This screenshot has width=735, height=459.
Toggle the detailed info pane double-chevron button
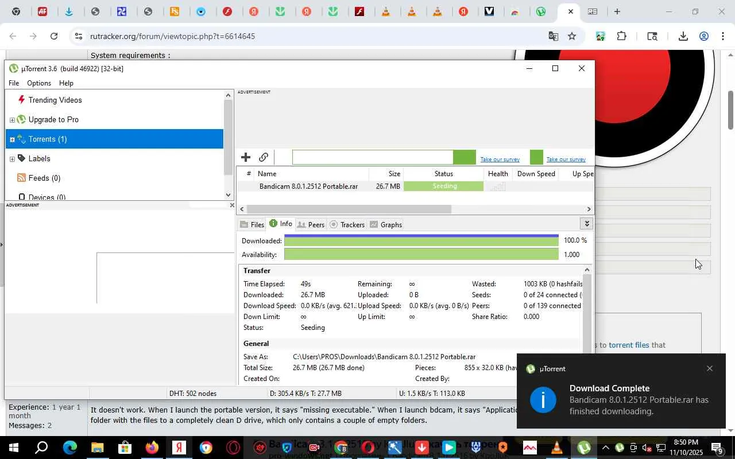tap(586, 224)
